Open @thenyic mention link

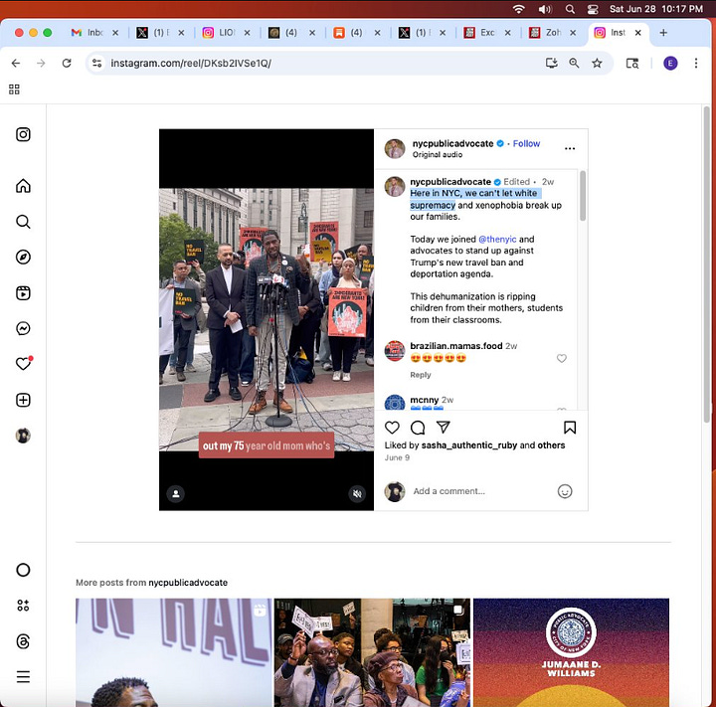pyautogui.click(x=497, y=239)
